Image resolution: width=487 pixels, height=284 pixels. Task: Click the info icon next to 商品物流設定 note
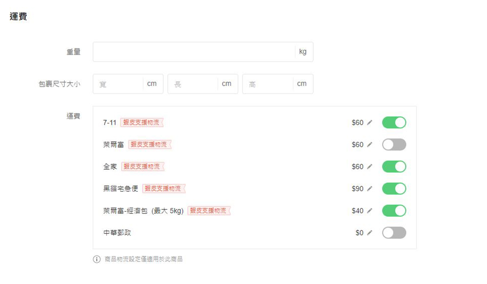click(96, 259)
